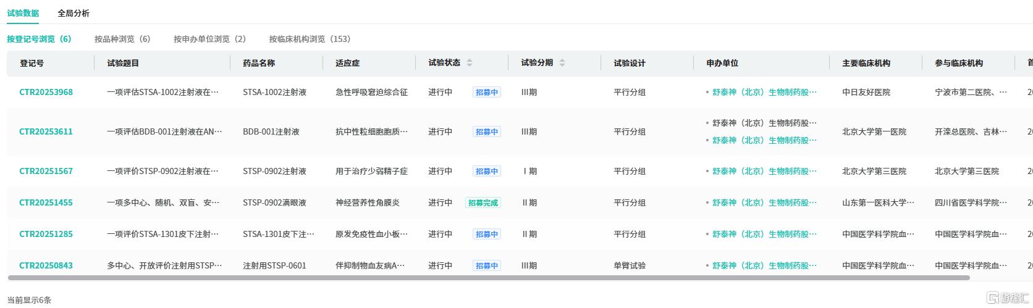Open registration CTR20250843

click(x=46, y=265)
